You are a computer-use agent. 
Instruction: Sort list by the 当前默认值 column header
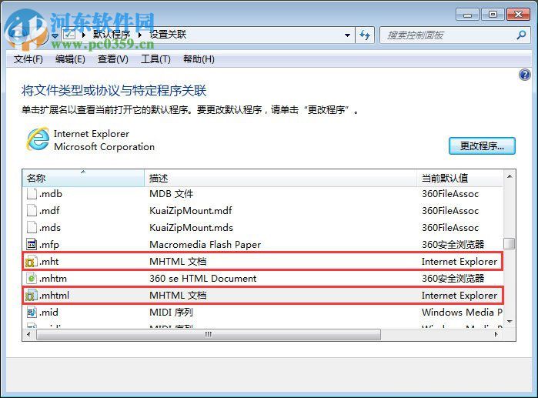pos(459,178)
